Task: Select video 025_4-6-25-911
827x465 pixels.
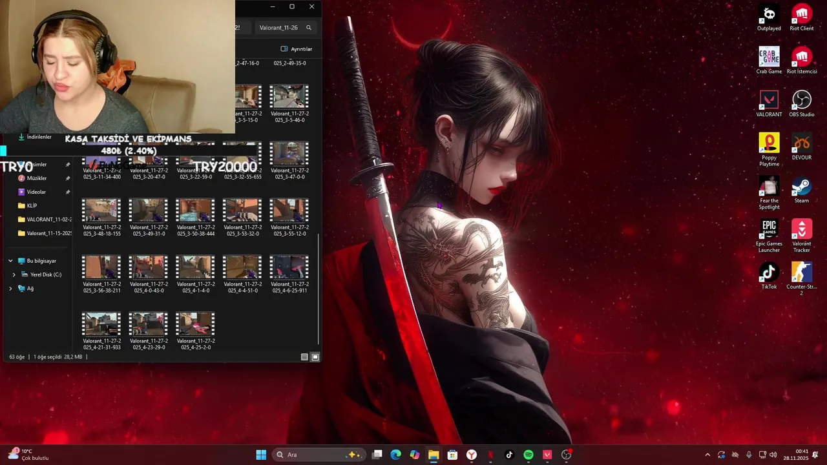Action: 289,274
